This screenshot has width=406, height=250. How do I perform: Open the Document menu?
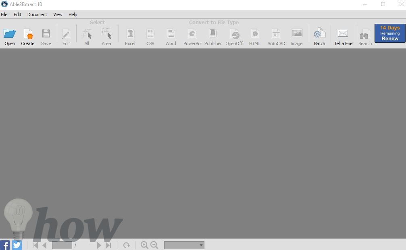point(37,14)
